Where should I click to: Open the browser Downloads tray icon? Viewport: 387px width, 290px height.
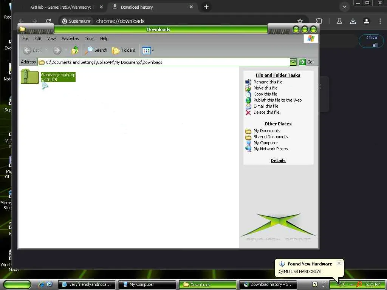point(353,21)
